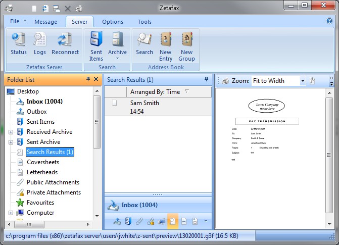
Task: Click the Inbox (1004) navigation bar button
Action: click(x=158, y=205)
